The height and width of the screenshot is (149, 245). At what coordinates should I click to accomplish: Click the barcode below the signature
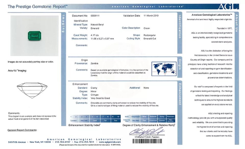(x=147, y=141)
